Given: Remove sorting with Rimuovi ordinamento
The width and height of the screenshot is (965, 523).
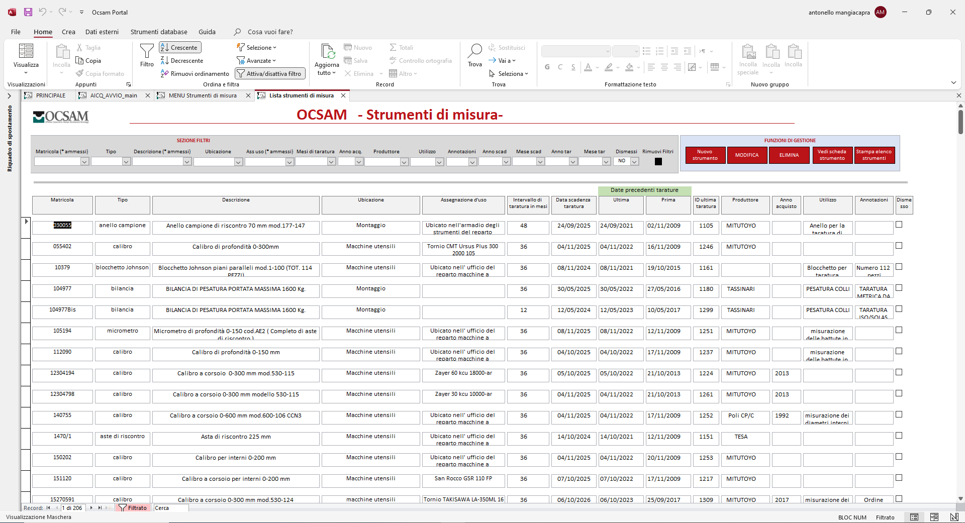Looking at the screenshot, I should point(195,73).
